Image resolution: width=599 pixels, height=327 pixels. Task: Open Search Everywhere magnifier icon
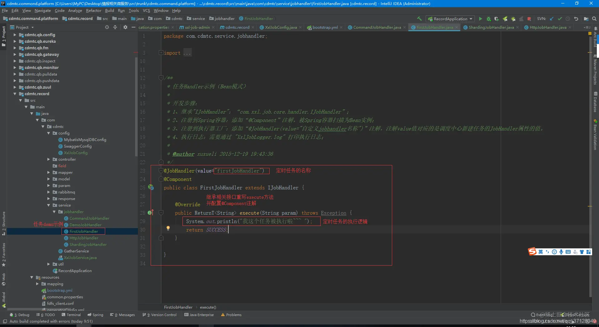[x=594, y=19]
